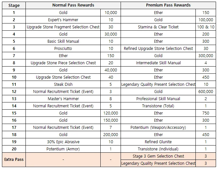Select the Normal Pass Rewards header

tap(73, 5)
